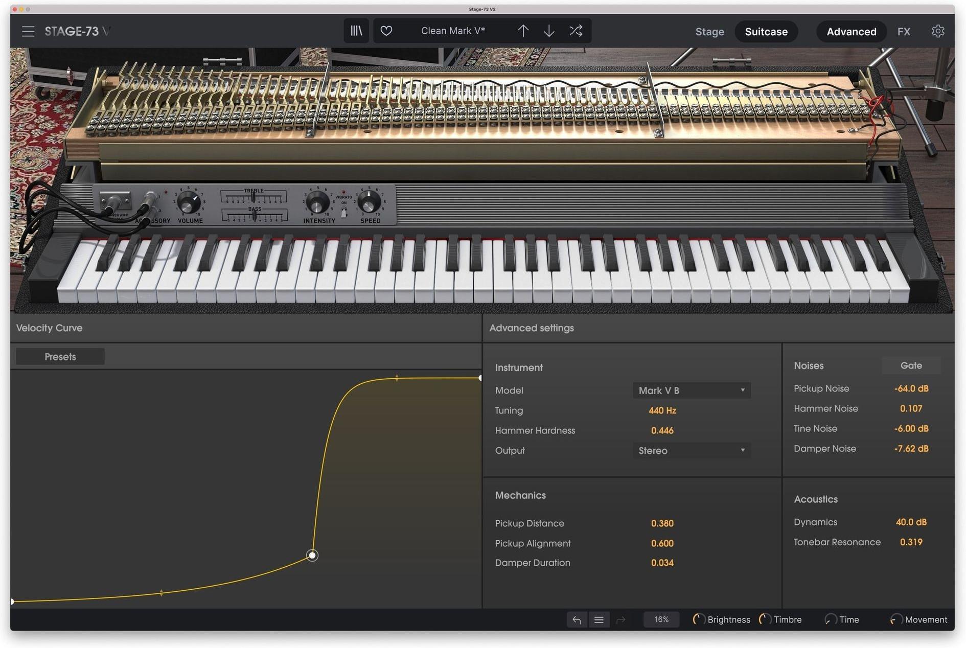
Task: Open the Output dropdown showing Stereo
Action: click(691, 450)
